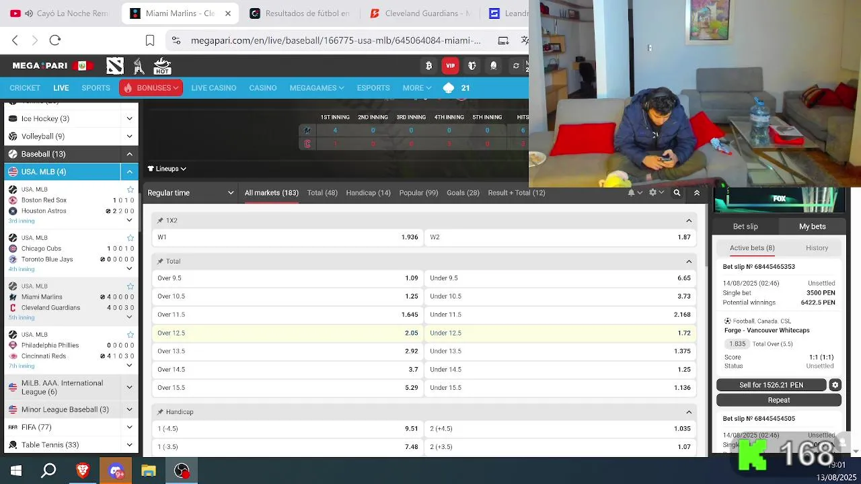This screenshot has height=484, width=861.
Task: Go back in browser history
Action: point(15,40)
